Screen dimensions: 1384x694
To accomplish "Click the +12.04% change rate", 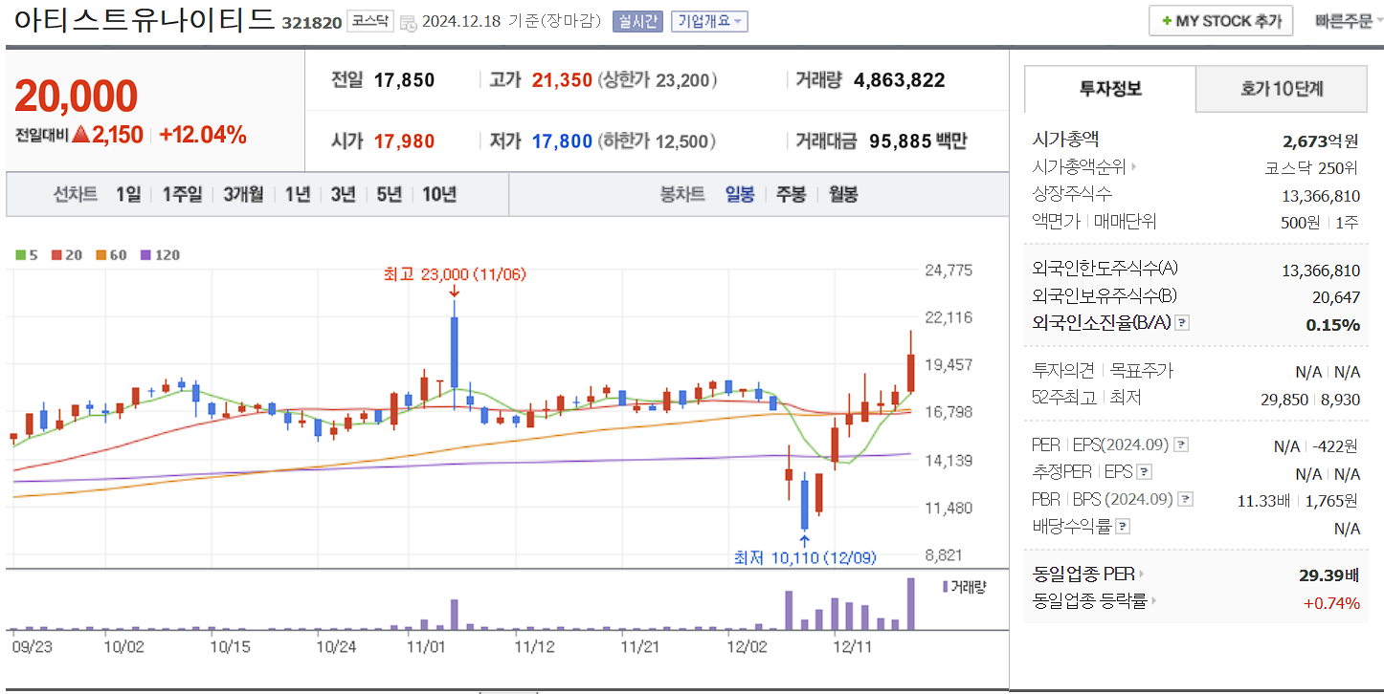I will pyautogui.click(x=203, y=136).
